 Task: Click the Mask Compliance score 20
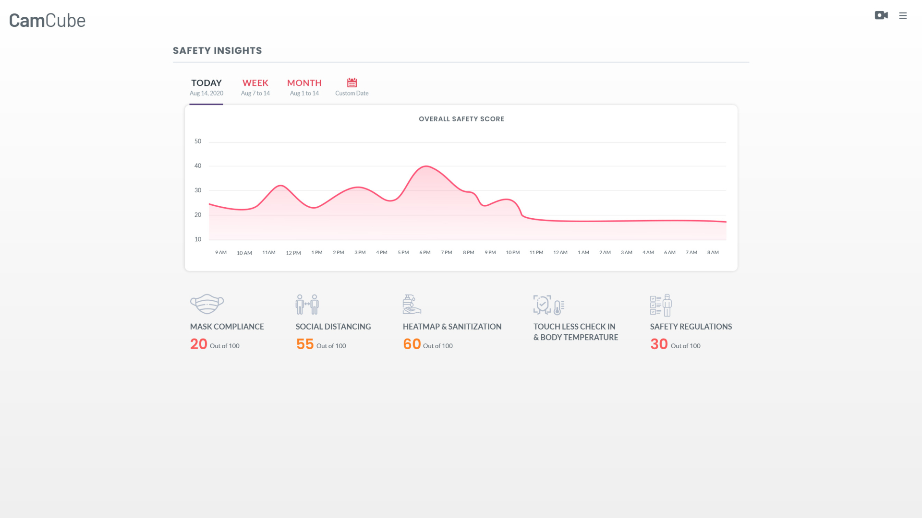coord(199,344)
